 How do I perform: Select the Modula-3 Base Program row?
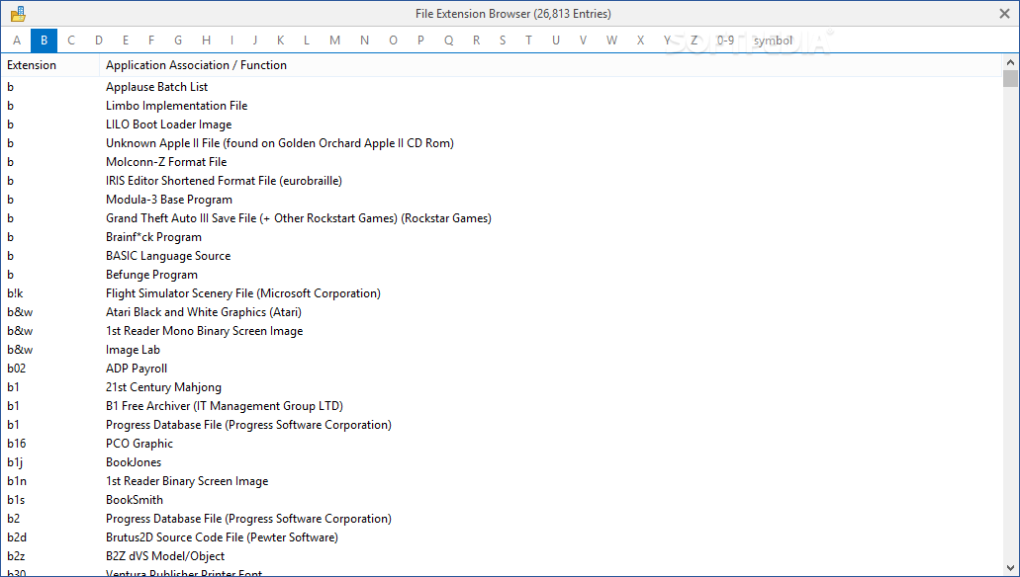tap(501, 200)
